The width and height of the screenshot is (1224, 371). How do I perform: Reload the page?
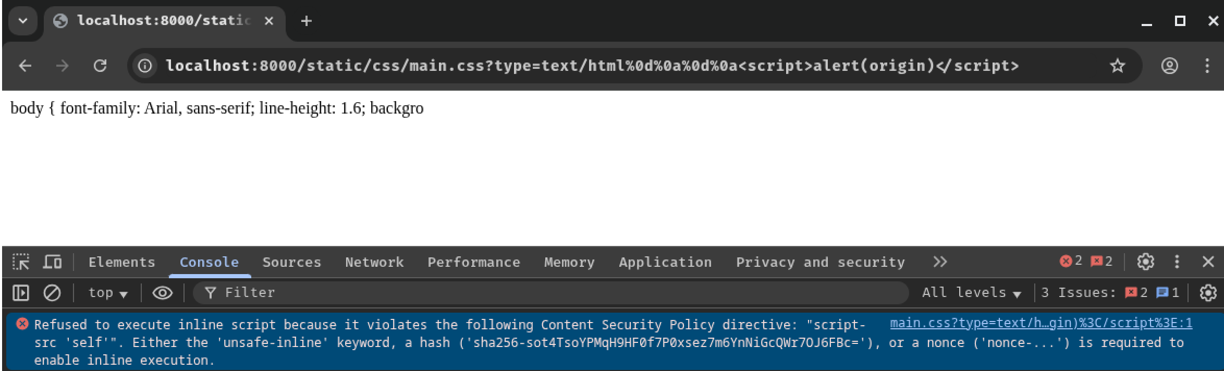click(x=100, y=66)
